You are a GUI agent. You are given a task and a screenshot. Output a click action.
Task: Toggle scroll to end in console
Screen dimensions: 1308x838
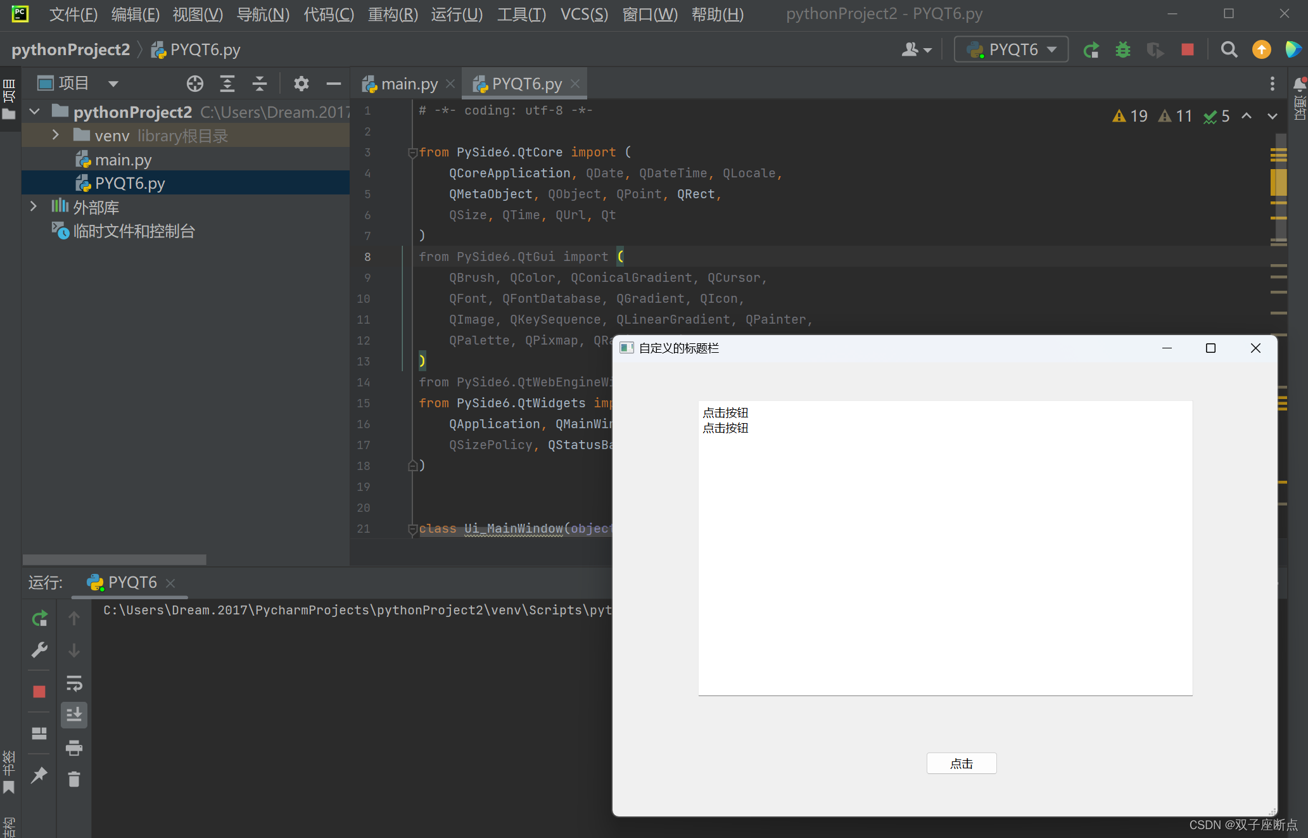(x=74, y=715)
